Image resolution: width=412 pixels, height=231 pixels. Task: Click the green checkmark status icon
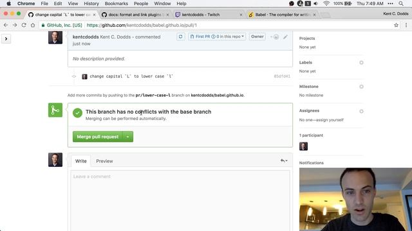point(77,113)
